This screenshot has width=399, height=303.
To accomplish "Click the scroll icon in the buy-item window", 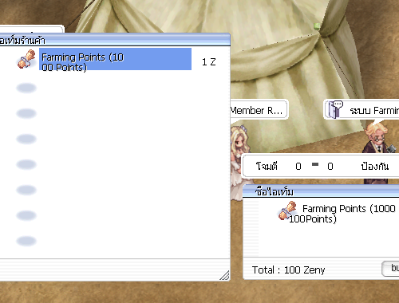I will [287, 211].
